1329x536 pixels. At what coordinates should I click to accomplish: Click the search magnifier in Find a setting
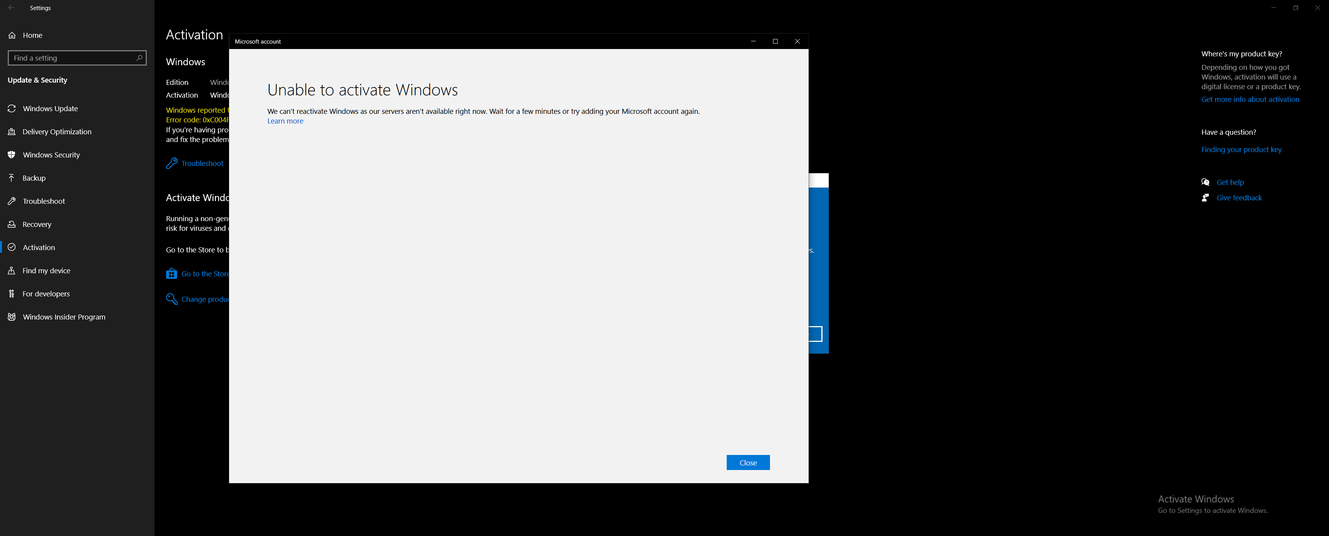click(x=139, y=58)
